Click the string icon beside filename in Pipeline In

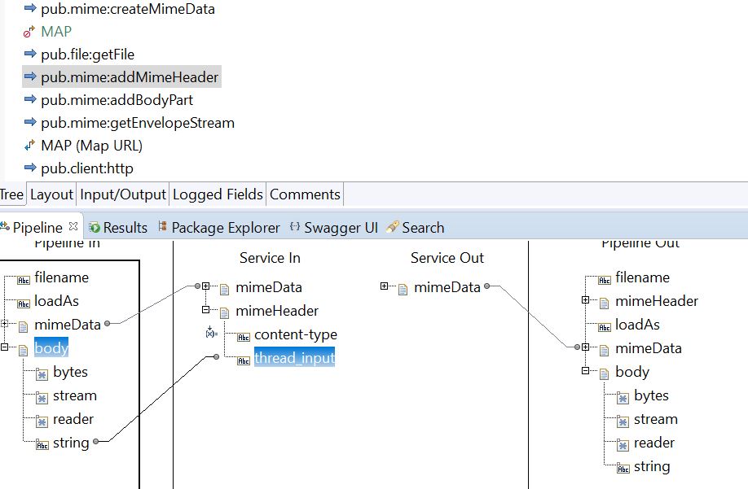coord(24,280)
